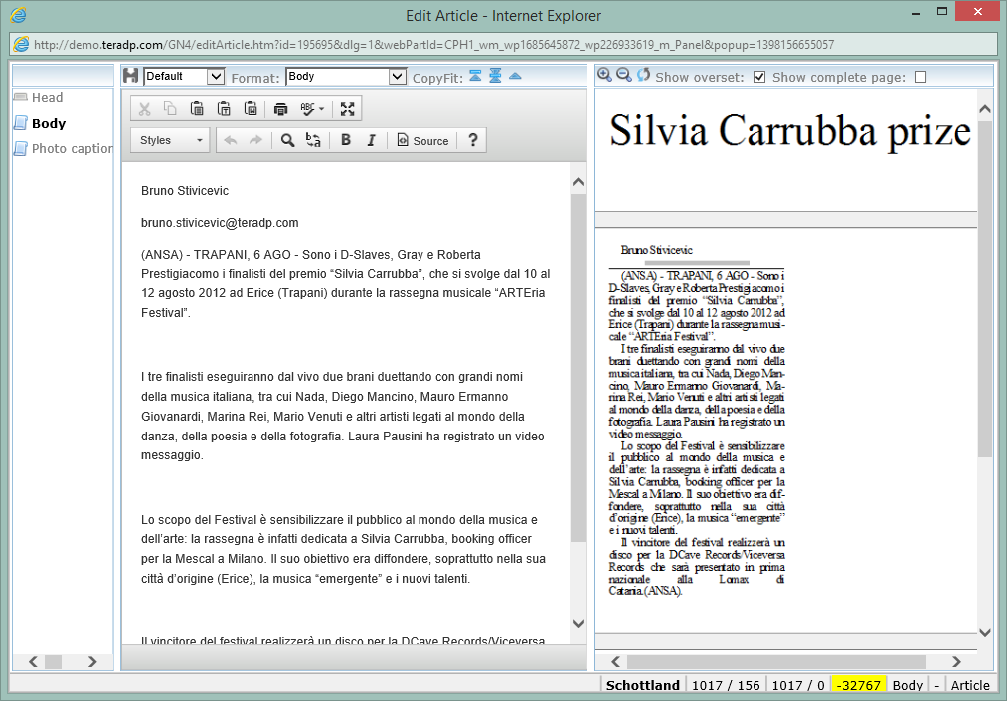Click the Schottland status bar entry
Screen dimensions: 1007x701
(x=643, y=685)
